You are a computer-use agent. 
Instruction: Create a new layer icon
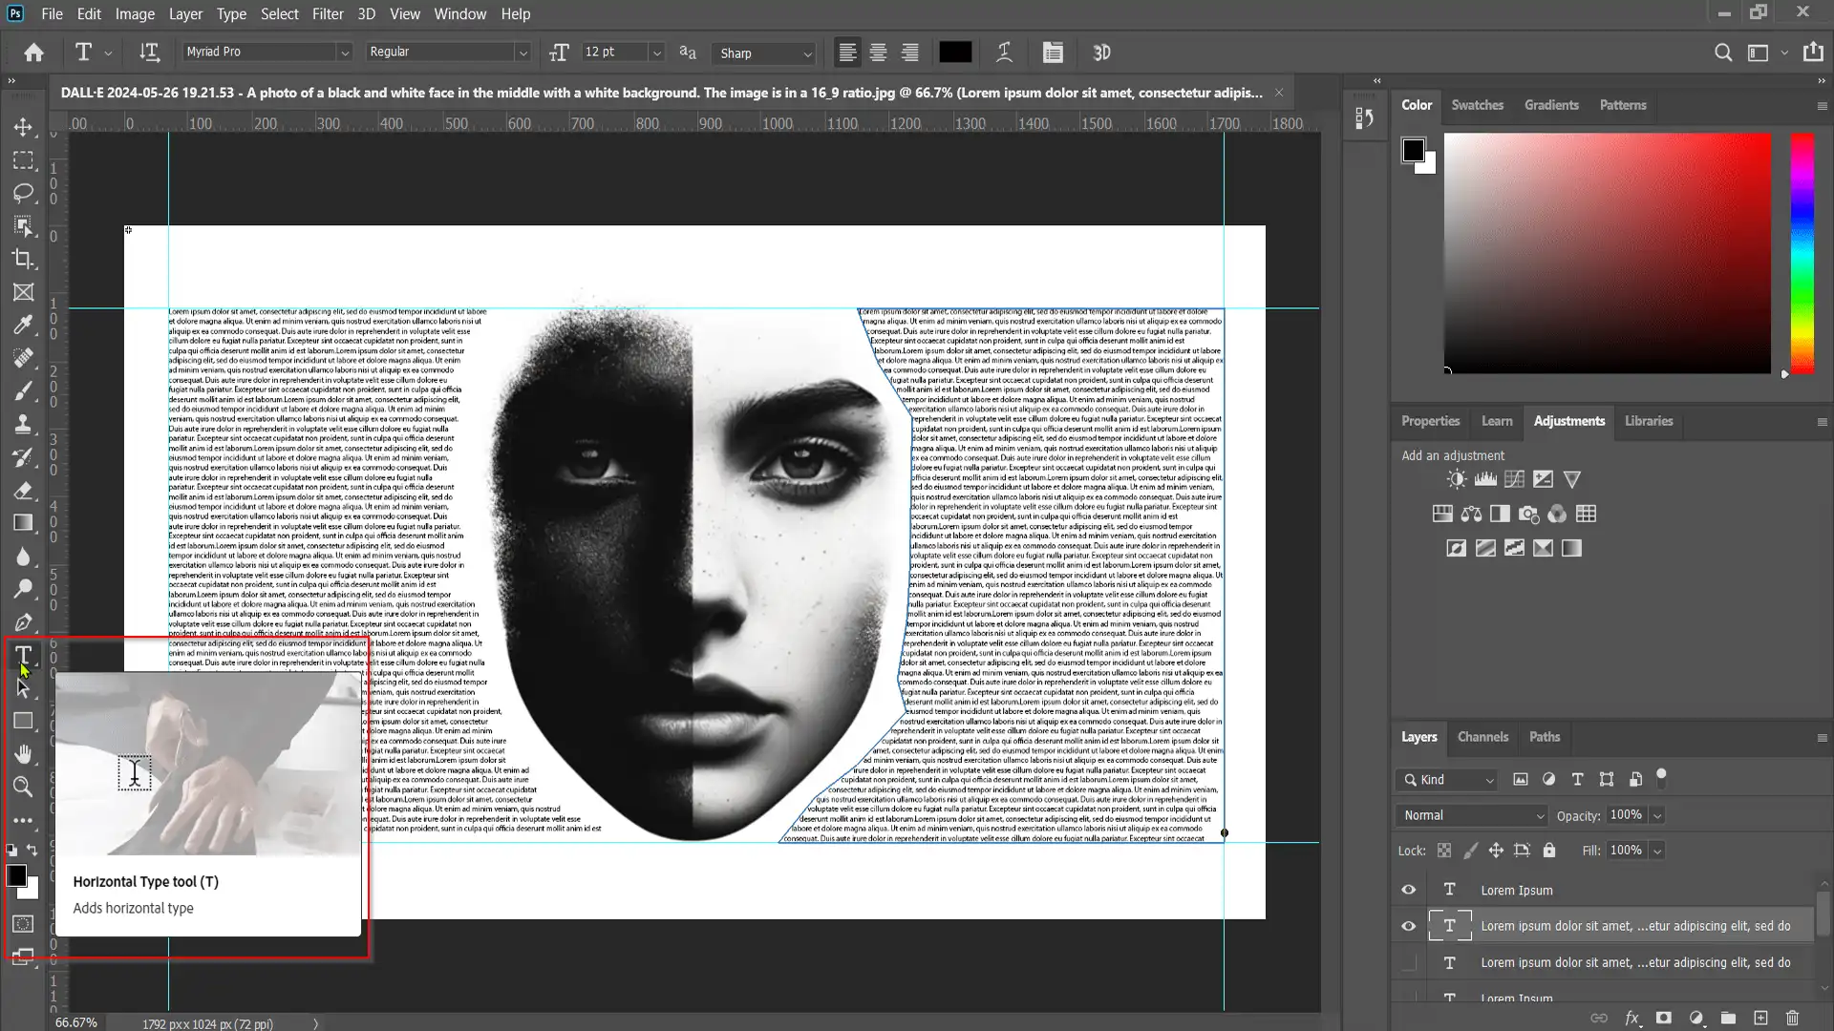point(1760,1018)
